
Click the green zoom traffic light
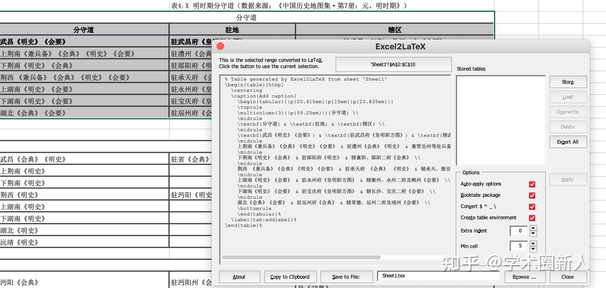pyautogui.click(x=245, y=46)
